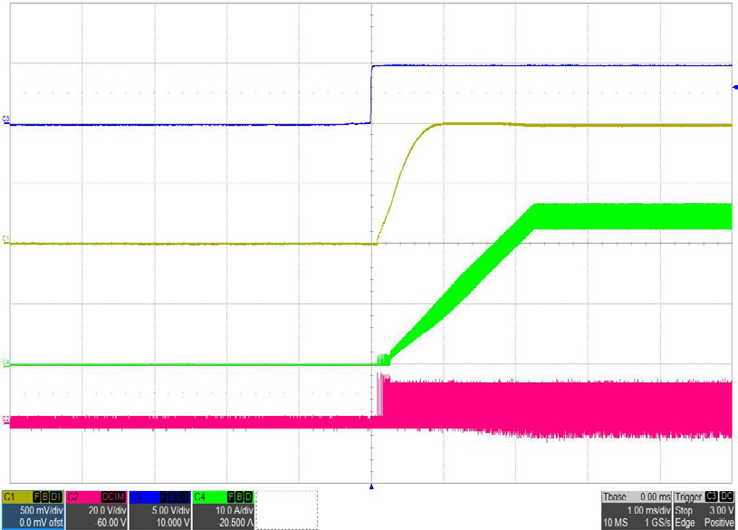Open the pink C2 channel label
The width and height of the screenshot is (738, 530).
[74, 497]
